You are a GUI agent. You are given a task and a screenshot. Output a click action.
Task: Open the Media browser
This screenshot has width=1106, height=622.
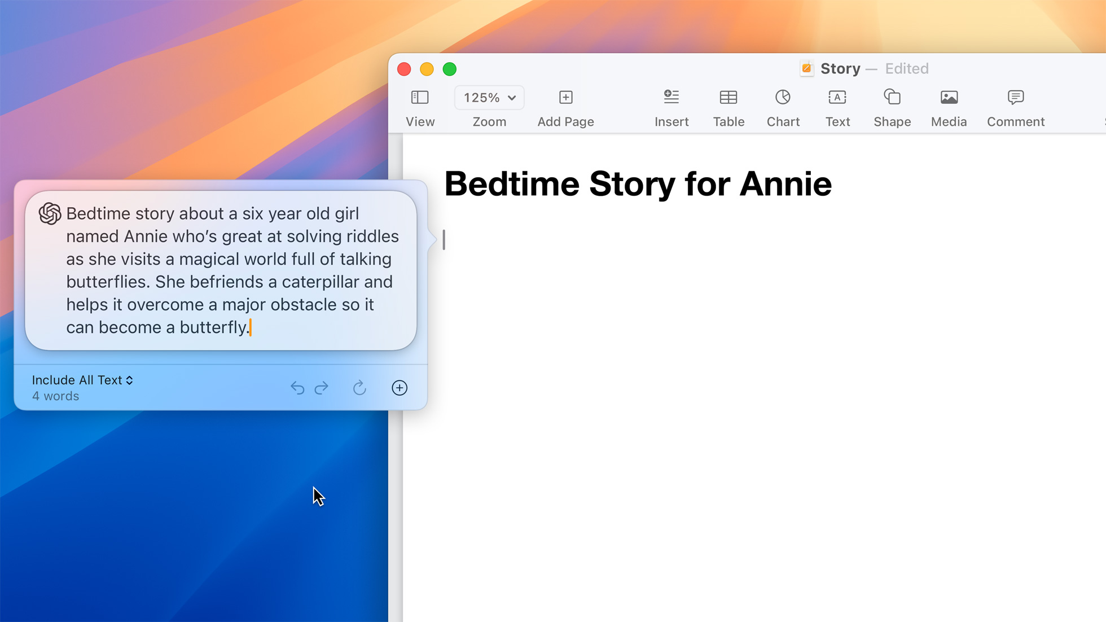pyautogui.click(x=948, y=107)
